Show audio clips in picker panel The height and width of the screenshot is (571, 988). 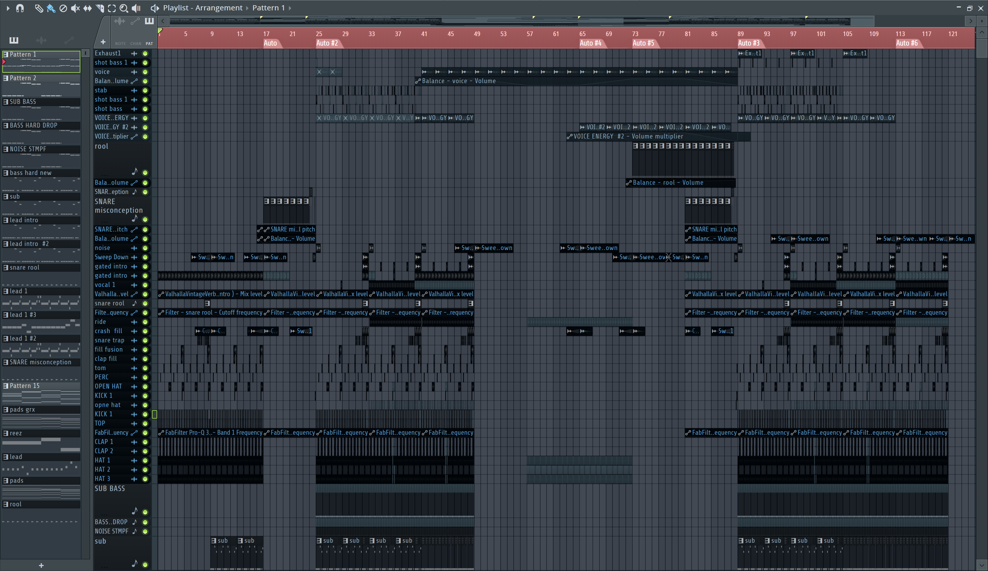click(41, 40)
